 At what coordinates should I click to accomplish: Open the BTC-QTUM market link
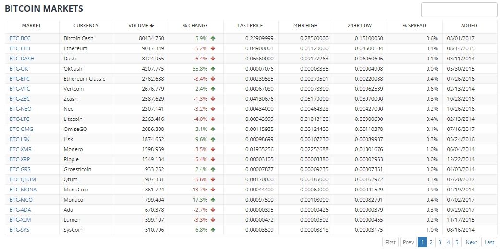pos(22,179)
